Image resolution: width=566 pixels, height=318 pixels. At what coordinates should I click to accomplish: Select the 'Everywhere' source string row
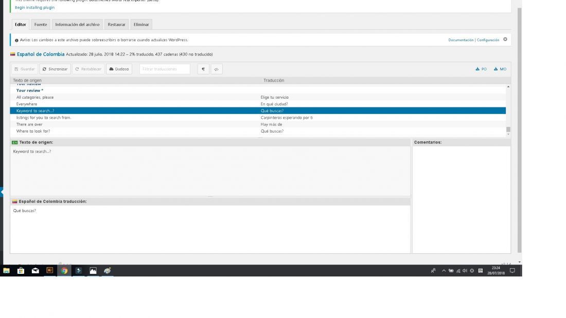258,104
